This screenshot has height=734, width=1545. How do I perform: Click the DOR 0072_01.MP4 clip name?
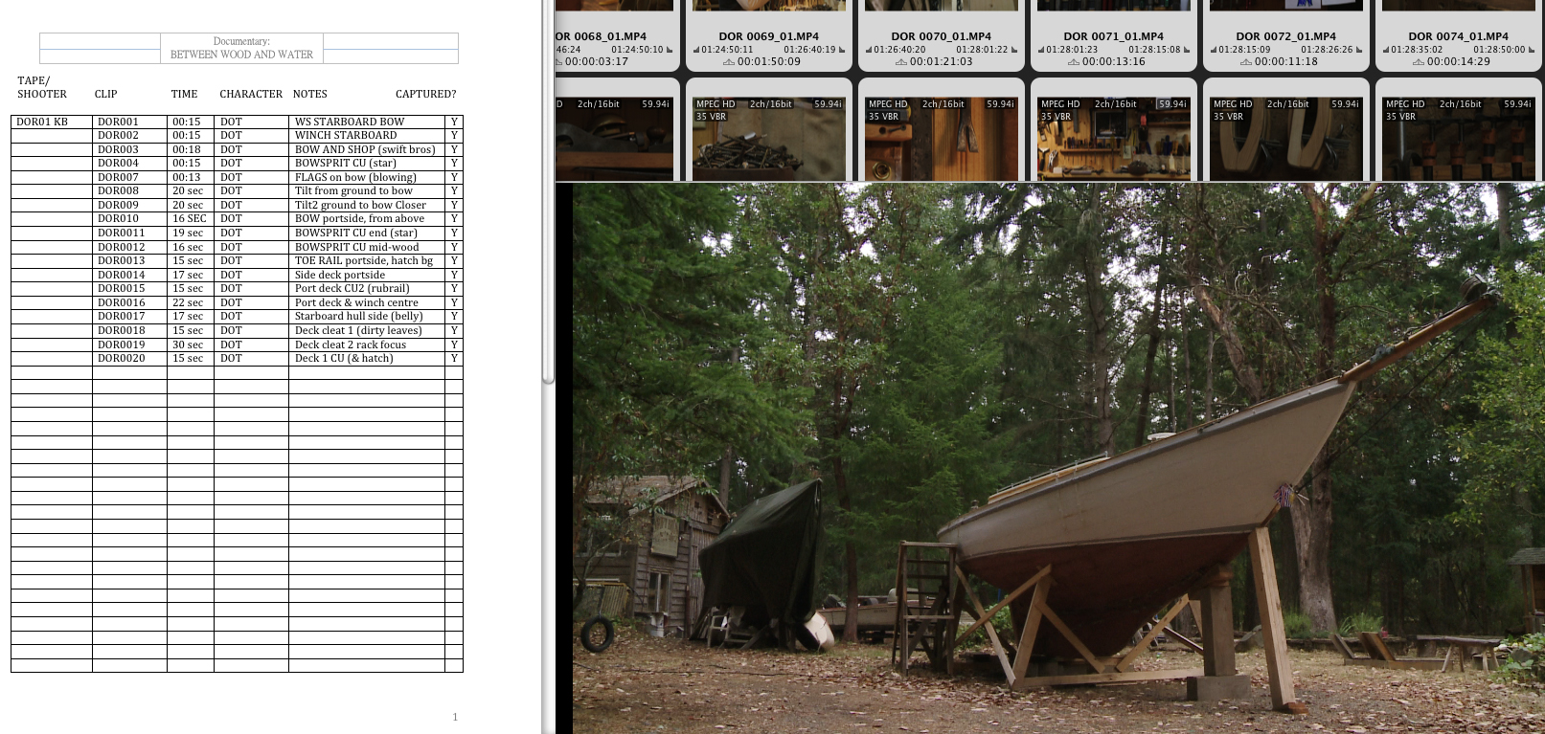[x=1285, y=36]
